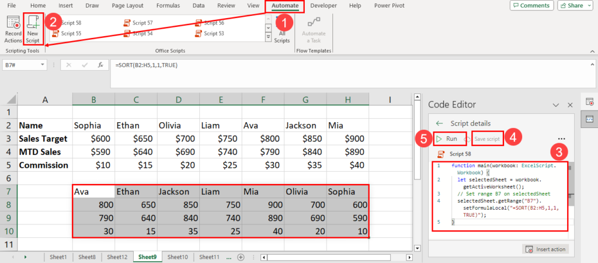
Task: Open Script 53 from gallery
Action: (x=210, y=33)
